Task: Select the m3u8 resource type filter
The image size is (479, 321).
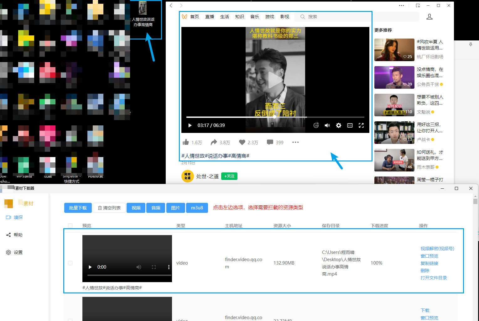Action: tap(197, 208)
